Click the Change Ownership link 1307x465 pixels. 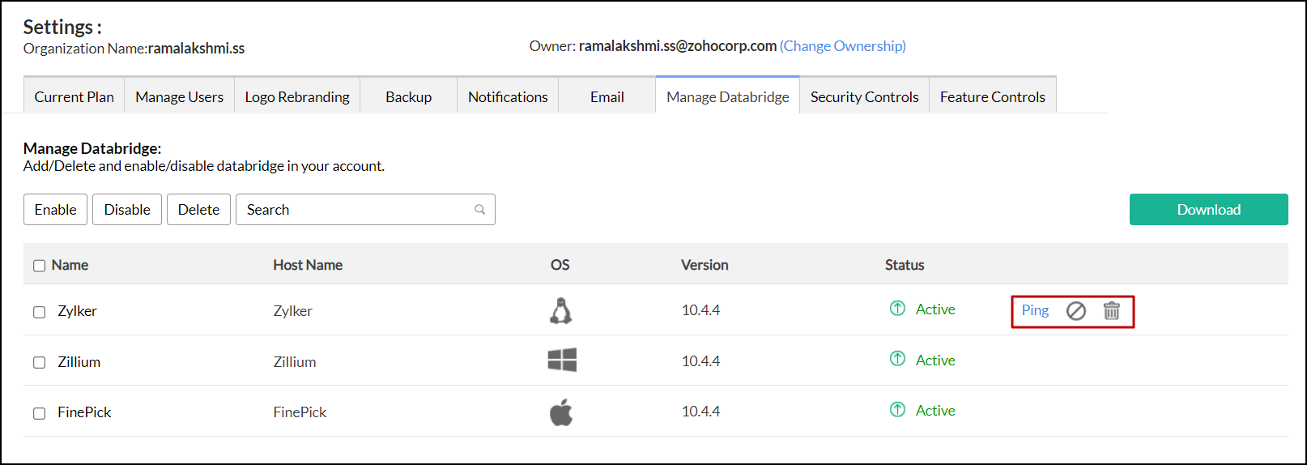(842, 46)
